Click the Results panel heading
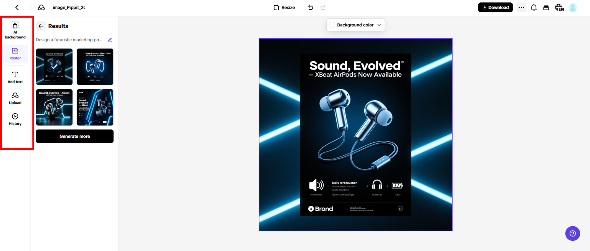 [x=58, y=26]
